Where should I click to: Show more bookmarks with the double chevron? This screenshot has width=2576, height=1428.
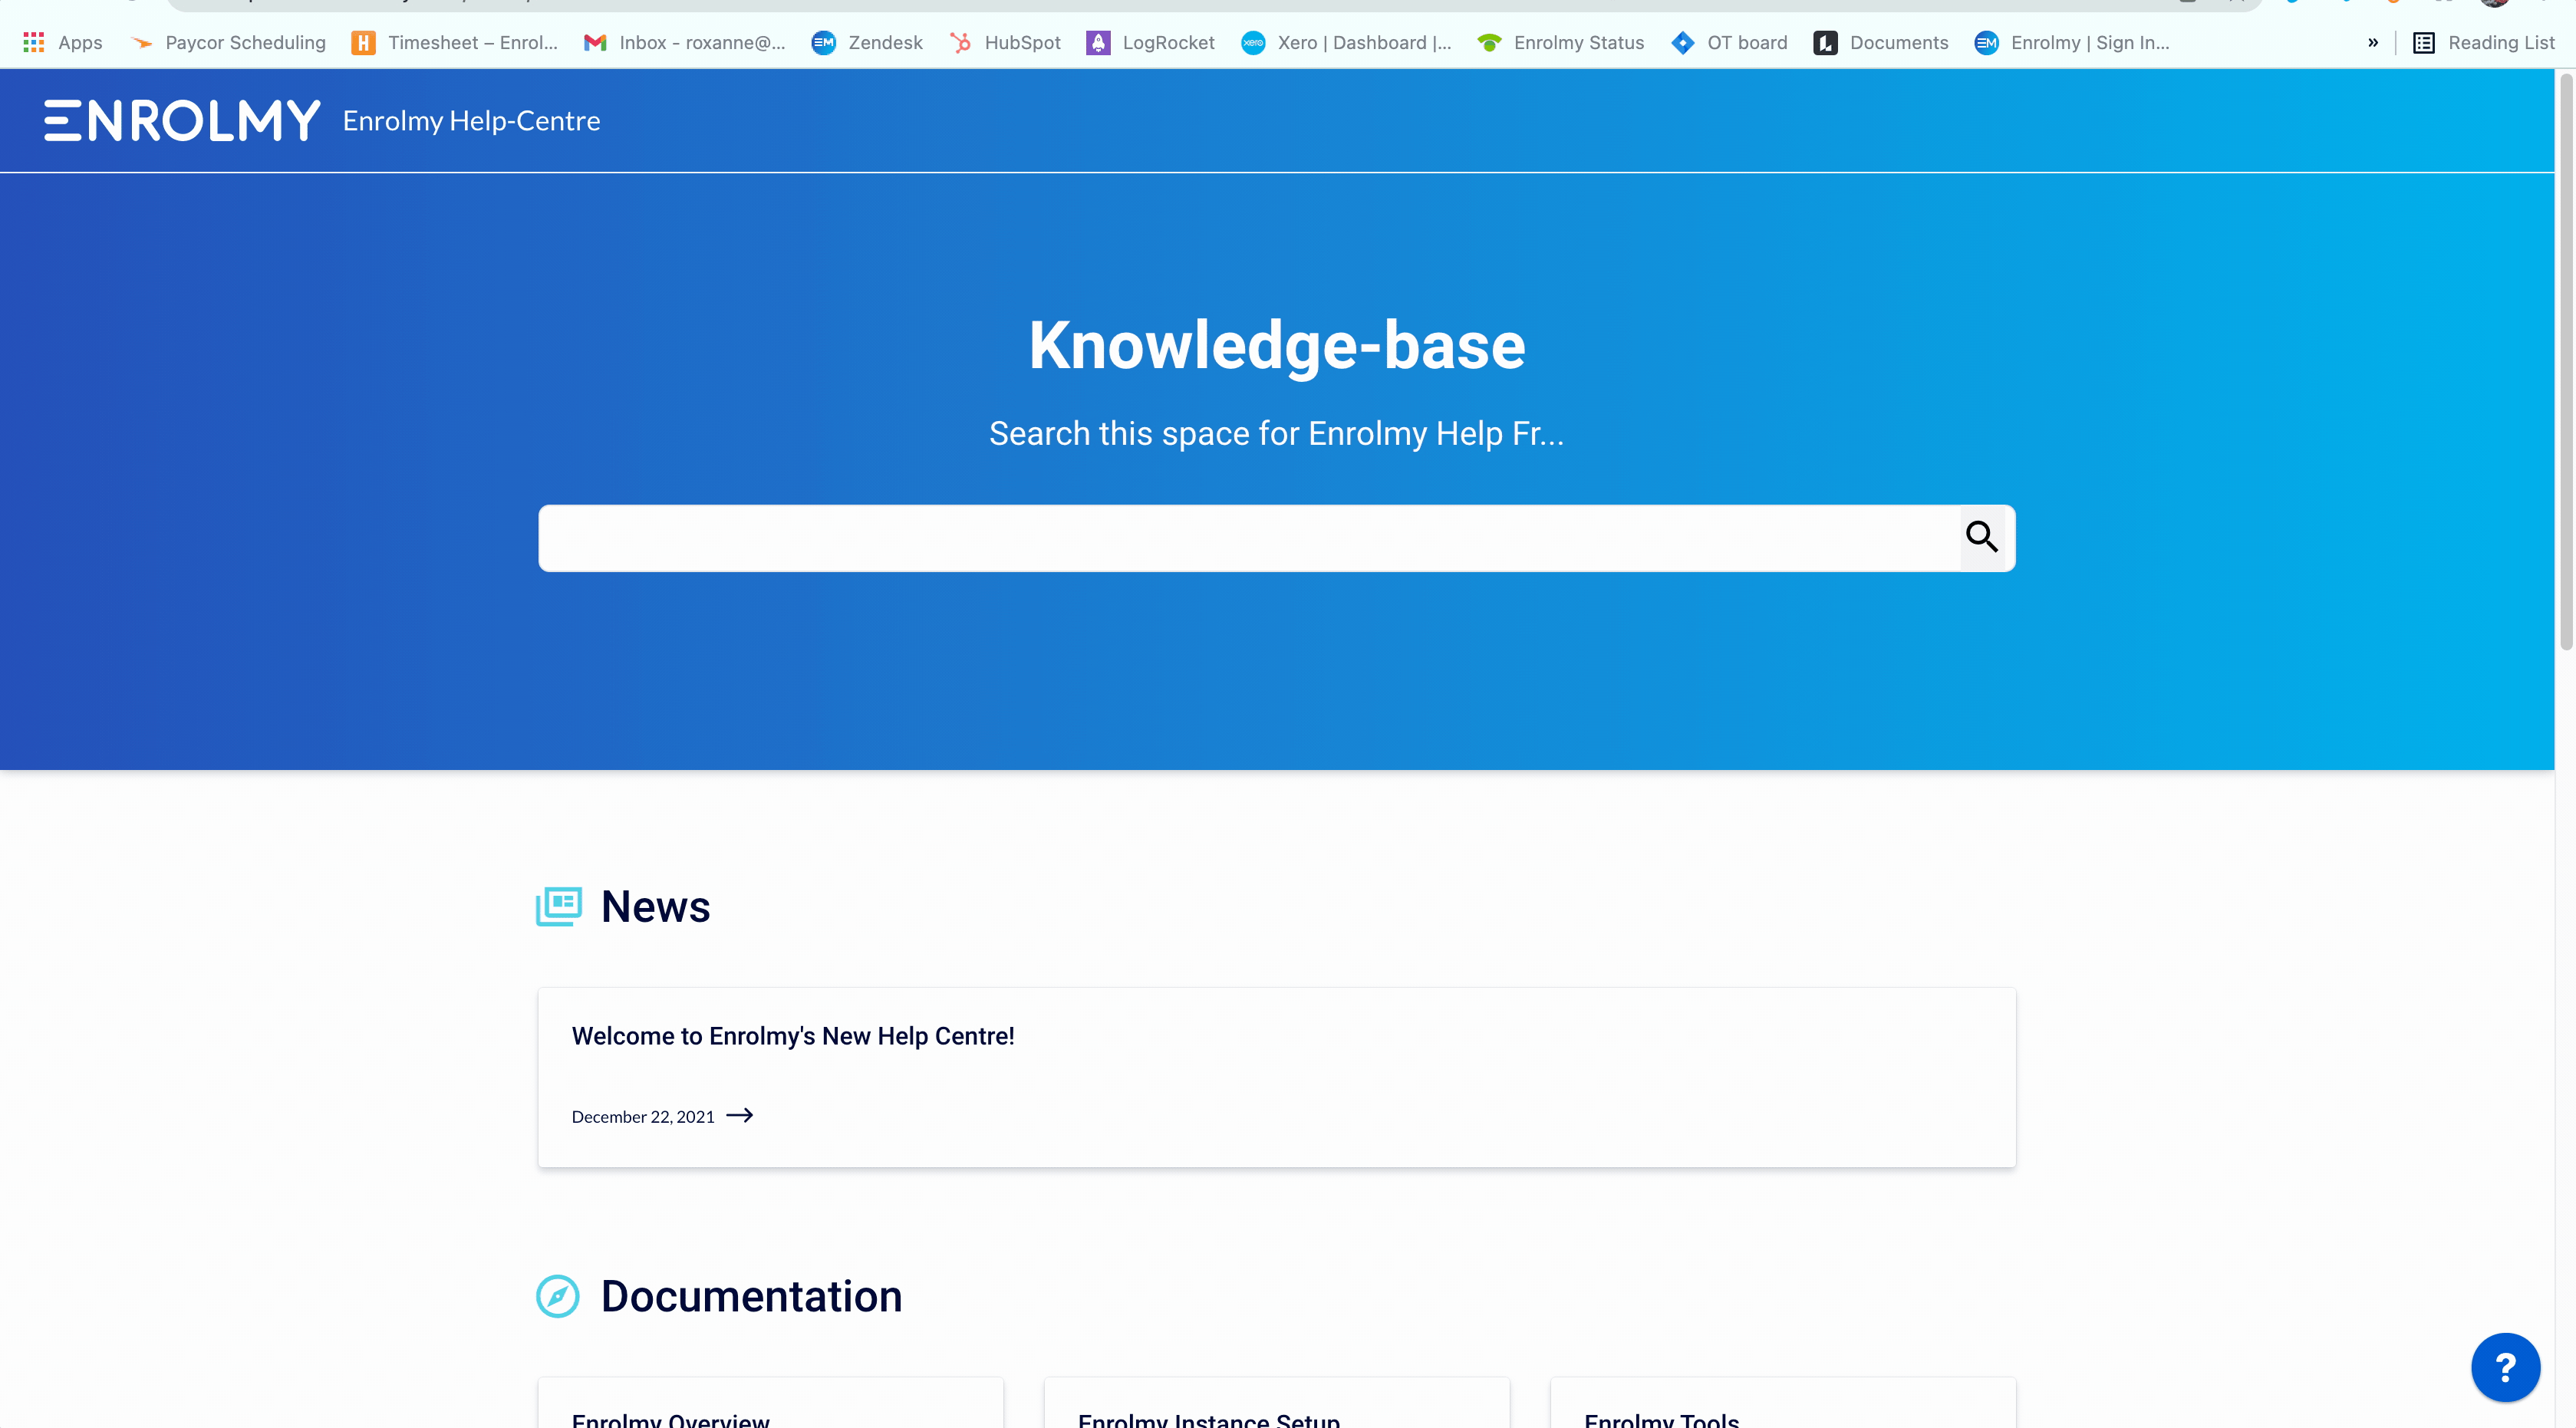click(x=2373, y=43)
